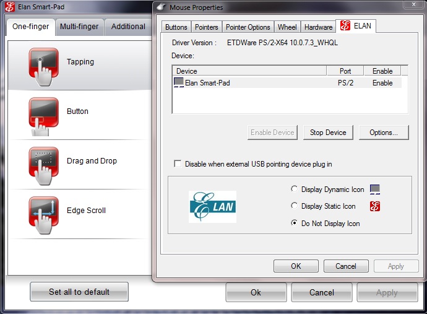The width and height of the screenshot is (427, 314).
Task: Click the Drag and Drop label
Action: pos(92,161)
